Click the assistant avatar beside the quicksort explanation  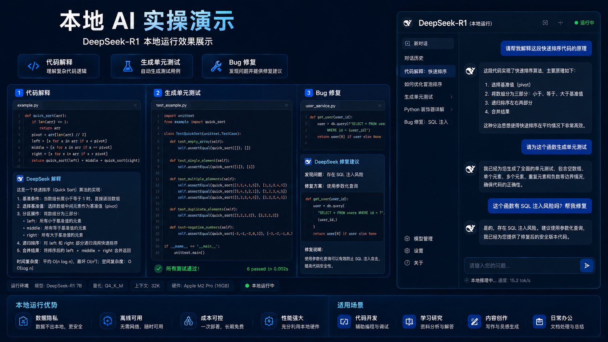coord(470,71)
